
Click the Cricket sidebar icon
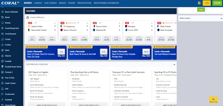pyautogui.click(x=3, y=39)
